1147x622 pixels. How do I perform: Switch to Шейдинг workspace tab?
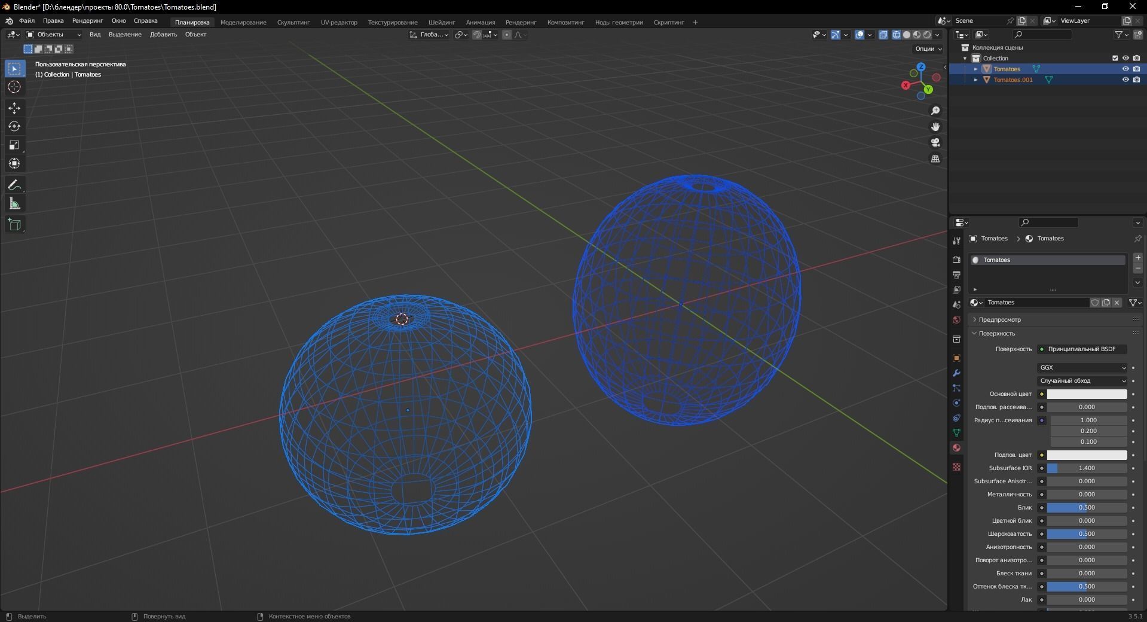(442, 23)
